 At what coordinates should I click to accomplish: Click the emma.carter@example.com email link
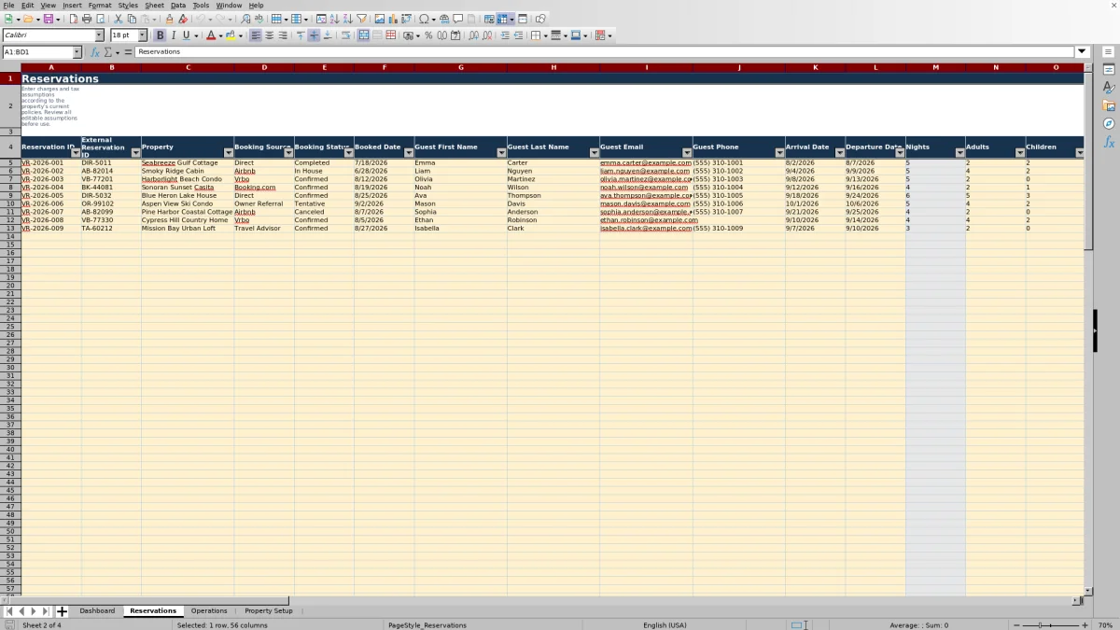click(646, 163)
